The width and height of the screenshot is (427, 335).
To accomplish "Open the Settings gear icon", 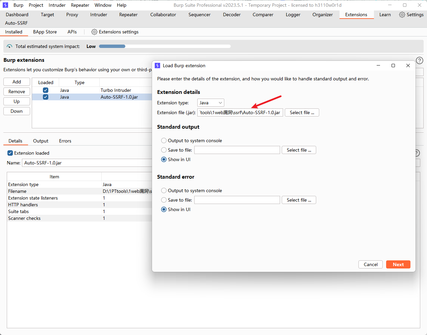I will point(402,15).
